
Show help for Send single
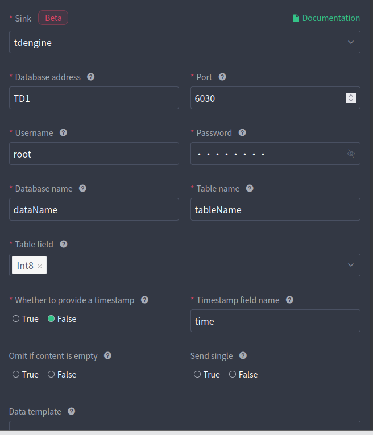(x=243, y=355)
